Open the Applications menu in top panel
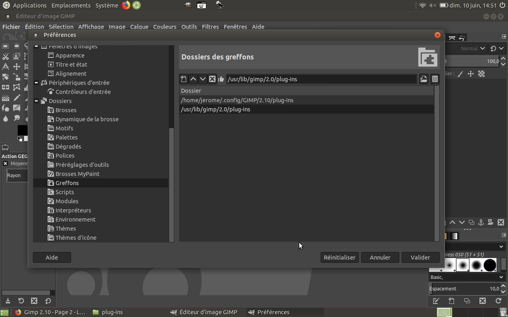Screen dimensions: 508x317 [x=30, y=6]
